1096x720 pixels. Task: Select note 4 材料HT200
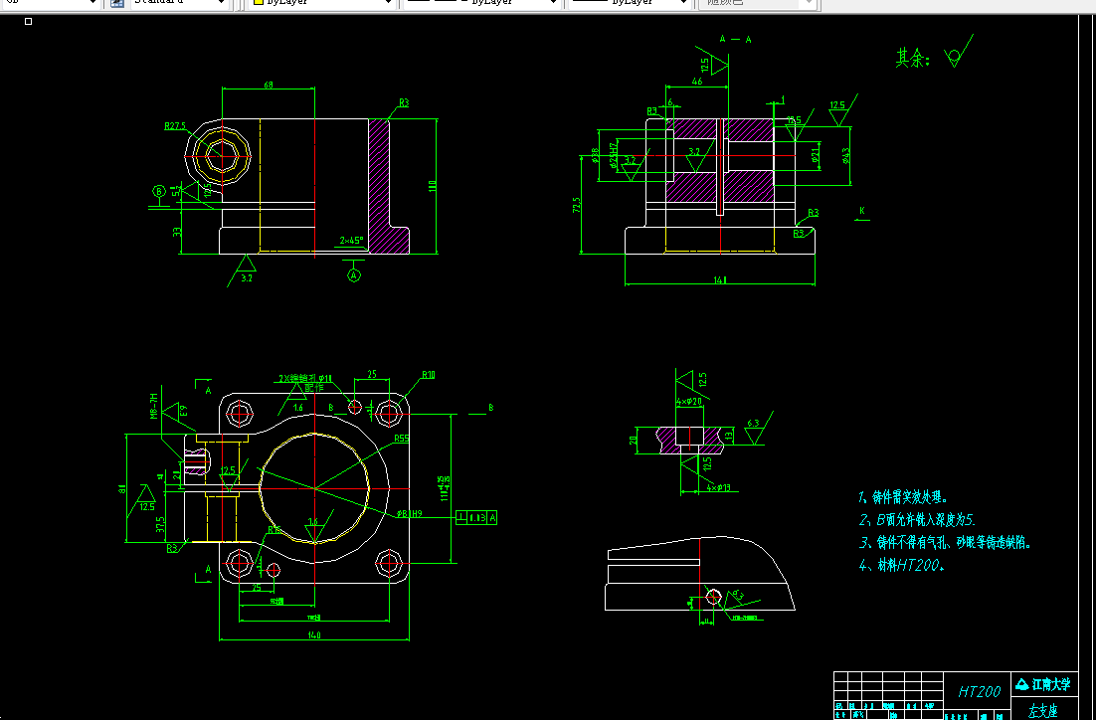pos(902,565)
